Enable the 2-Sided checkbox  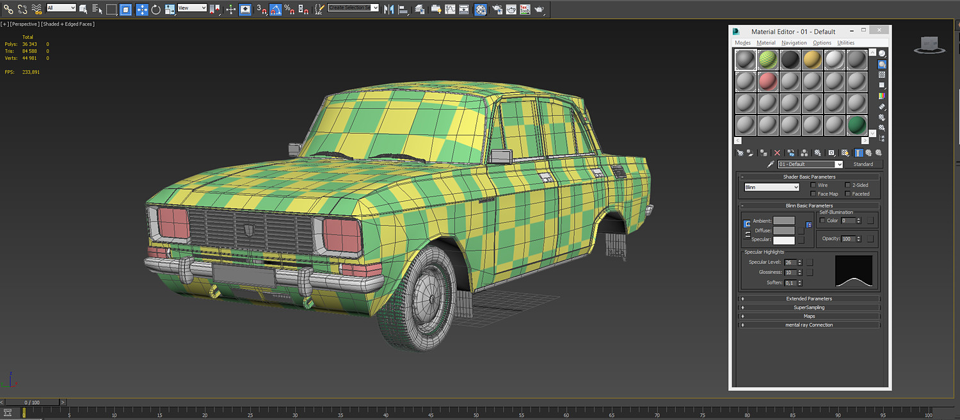(x=846, y=185)
